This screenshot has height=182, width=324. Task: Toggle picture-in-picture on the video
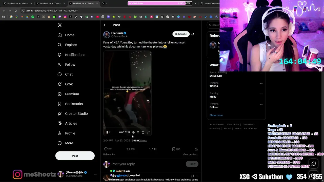(x=143, y=132)
